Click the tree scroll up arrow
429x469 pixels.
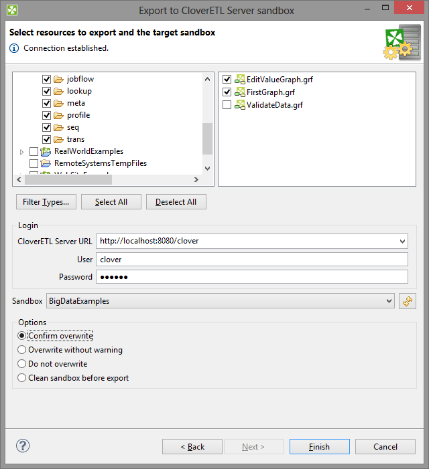pos(207,79)
